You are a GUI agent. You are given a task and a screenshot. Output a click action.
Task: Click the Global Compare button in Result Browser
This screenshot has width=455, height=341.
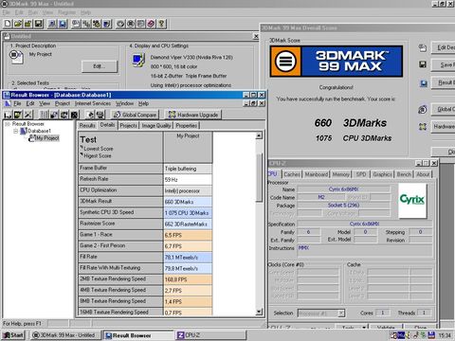click(x=135, y=115)
